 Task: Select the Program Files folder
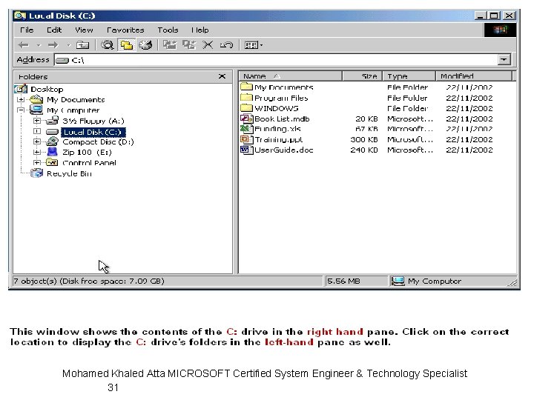pyautogui.click(x=281, y=98)
